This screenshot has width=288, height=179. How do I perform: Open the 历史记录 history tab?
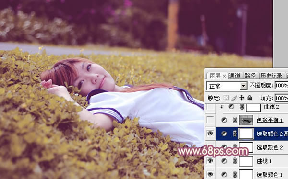click(x=271, y=76)
